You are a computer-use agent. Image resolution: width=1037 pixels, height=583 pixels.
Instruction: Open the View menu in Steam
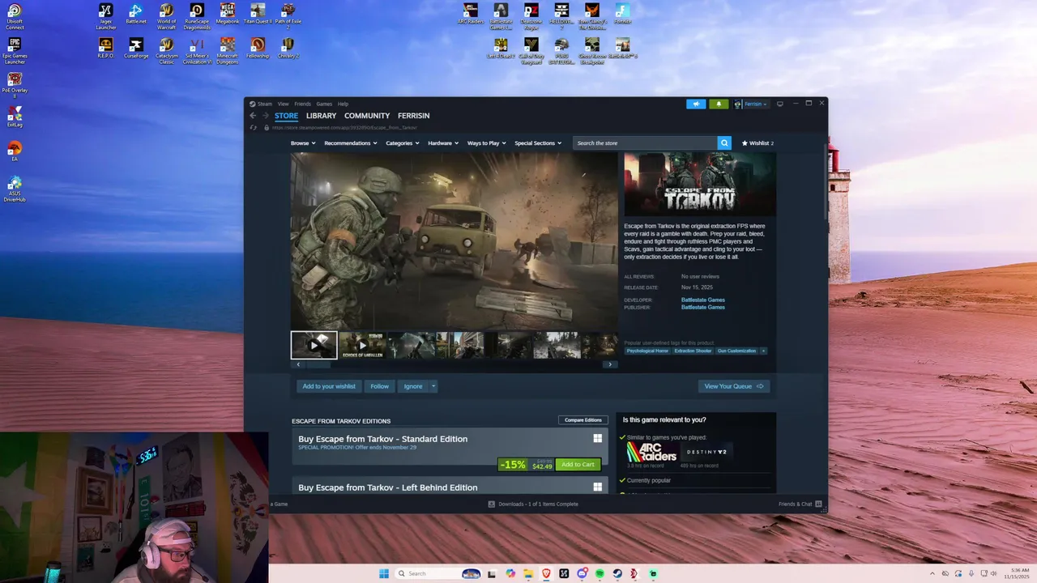[x=283, y=104]
